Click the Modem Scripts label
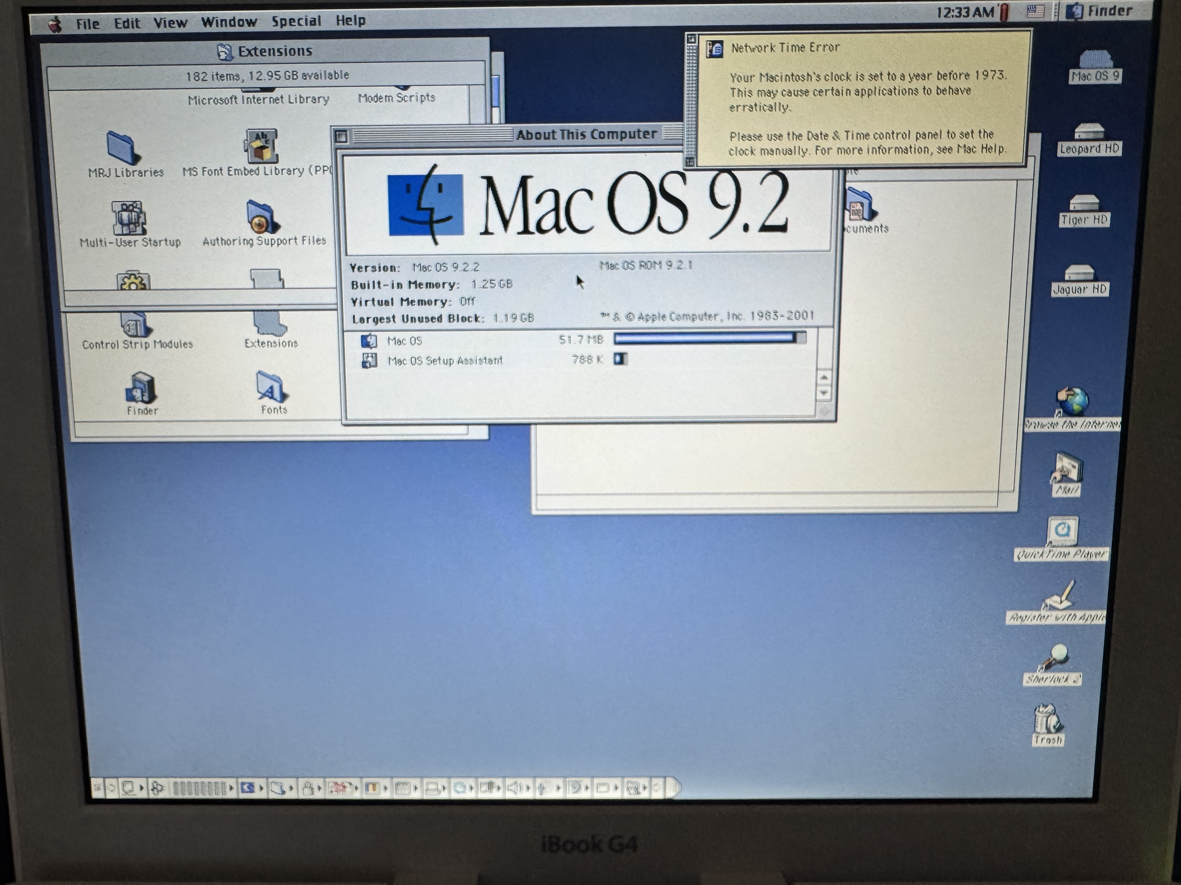Image resolution: width=1181 pixels, height=885 pixels. (x=397, y=98)
